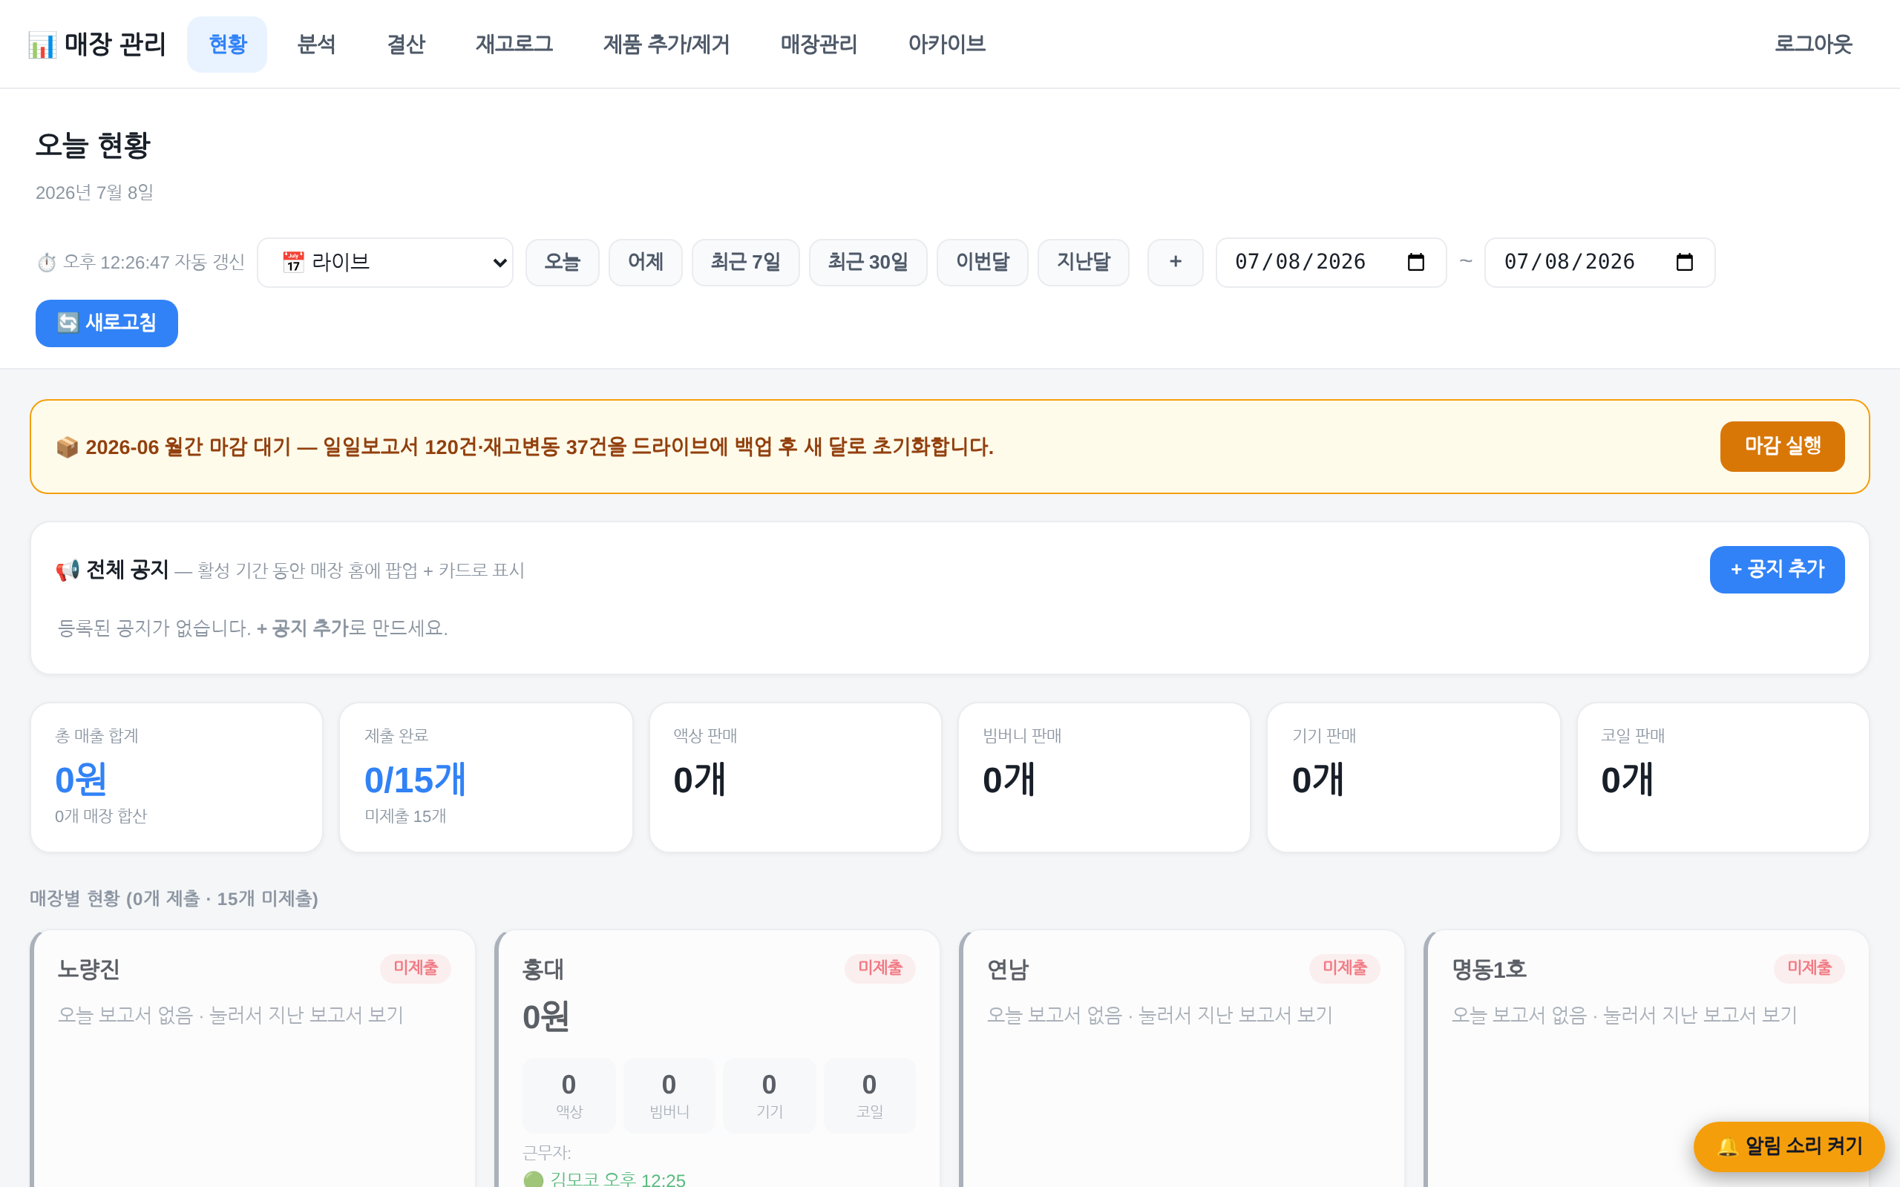Open the start date calendar picker icon
The height and width of the screenshot is (1187, 1900).
coord(1415,262)
